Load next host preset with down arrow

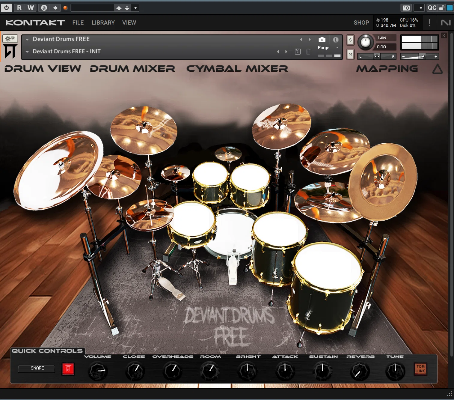127,8
